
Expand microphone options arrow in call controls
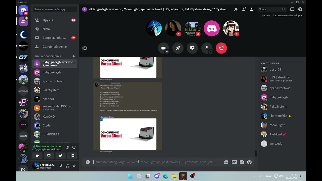coord(211,52)
